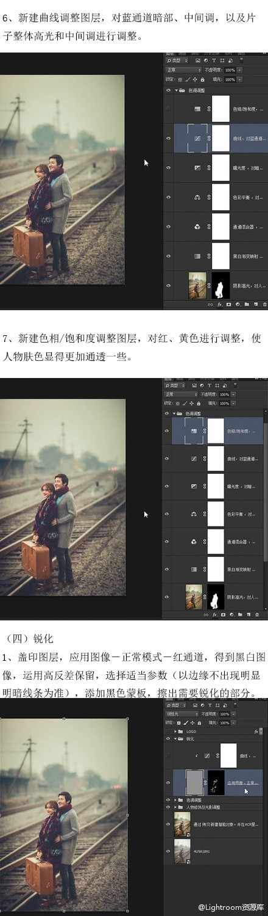Viewport: 268px width, 916px height.
Task: Click adjustment layer filter icon in step 7 panel
Action: click(202, 385)
